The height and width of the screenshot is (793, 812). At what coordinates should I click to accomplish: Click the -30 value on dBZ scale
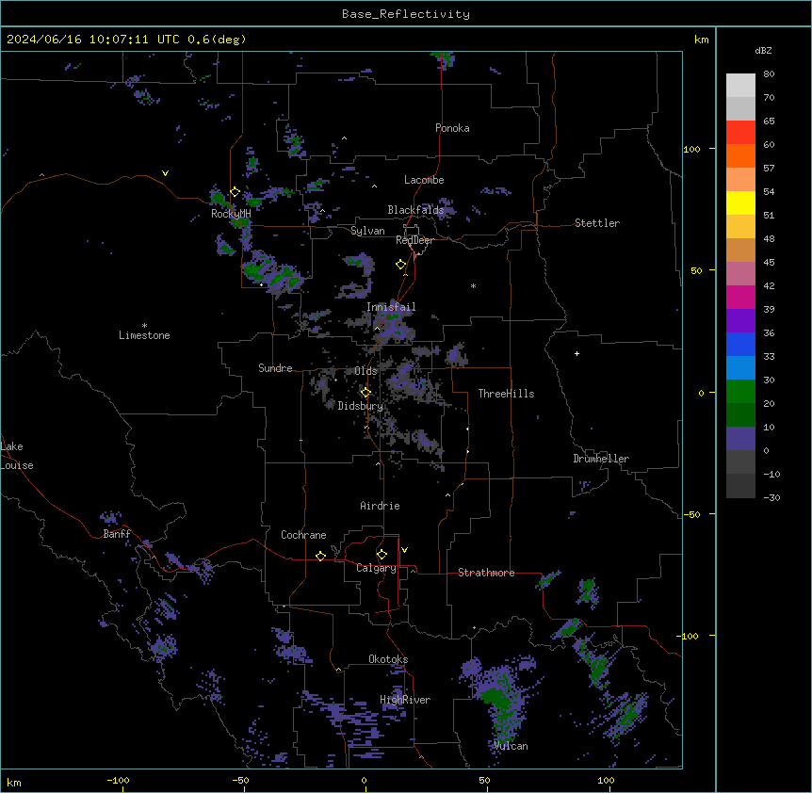[x=771, y=498]
